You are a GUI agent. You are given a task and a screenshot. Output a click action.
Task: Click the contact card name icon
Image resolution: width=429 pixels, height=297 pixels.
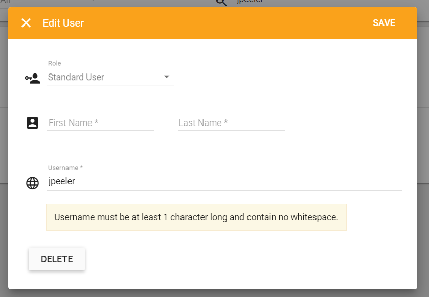tap(32, 123)
